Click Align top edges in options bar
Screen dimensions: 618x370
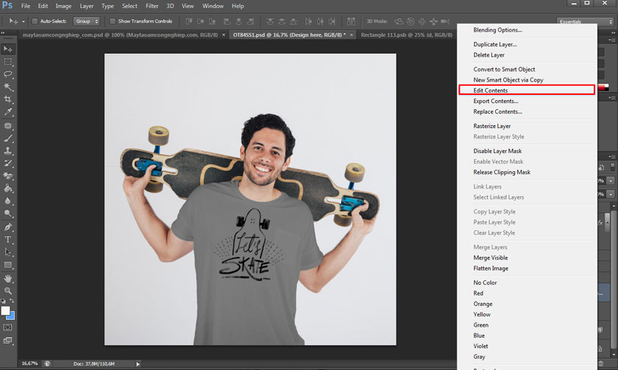tap(189, 21)
